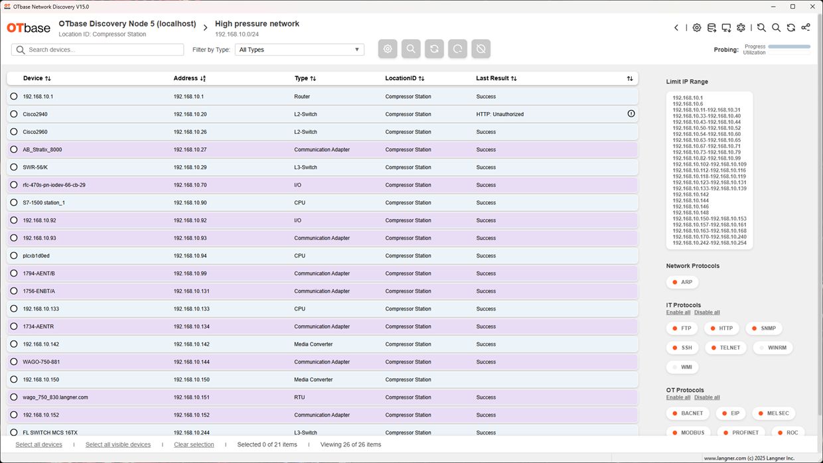Click the Limit IP Range text box
The image size is (823, 463).
(x=710, y=170)
